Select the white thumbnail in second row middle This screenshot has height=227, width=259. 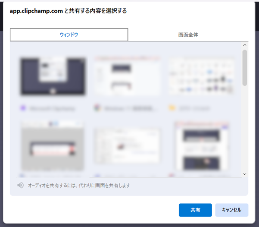(127, 145)
